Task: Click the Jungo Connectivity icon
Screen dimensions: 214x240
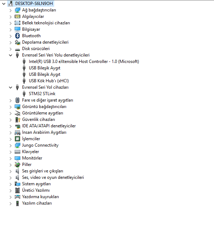Action: tap(17, 145)
